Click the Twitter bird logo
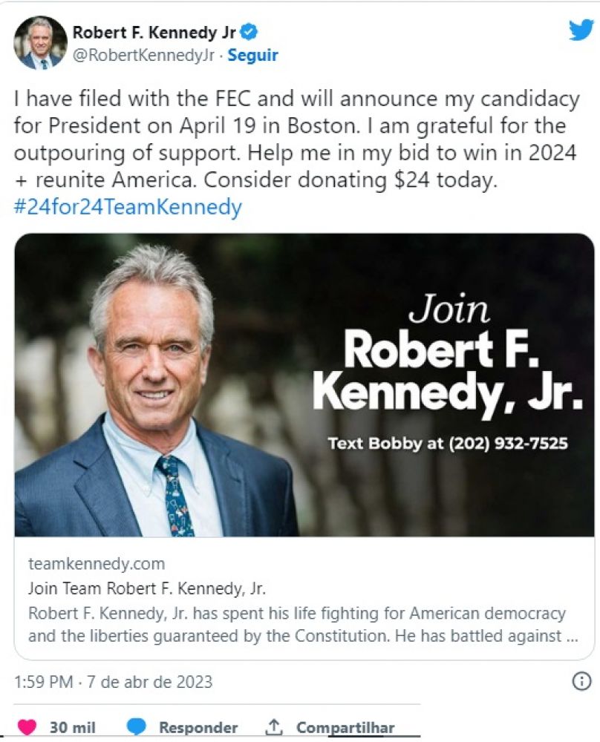This screenshot has height=742, width=600. pos(580,30)
